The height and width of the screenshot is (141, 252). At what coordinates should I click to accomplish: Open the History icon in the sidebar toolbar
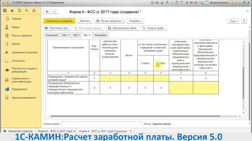coord(19,11)
